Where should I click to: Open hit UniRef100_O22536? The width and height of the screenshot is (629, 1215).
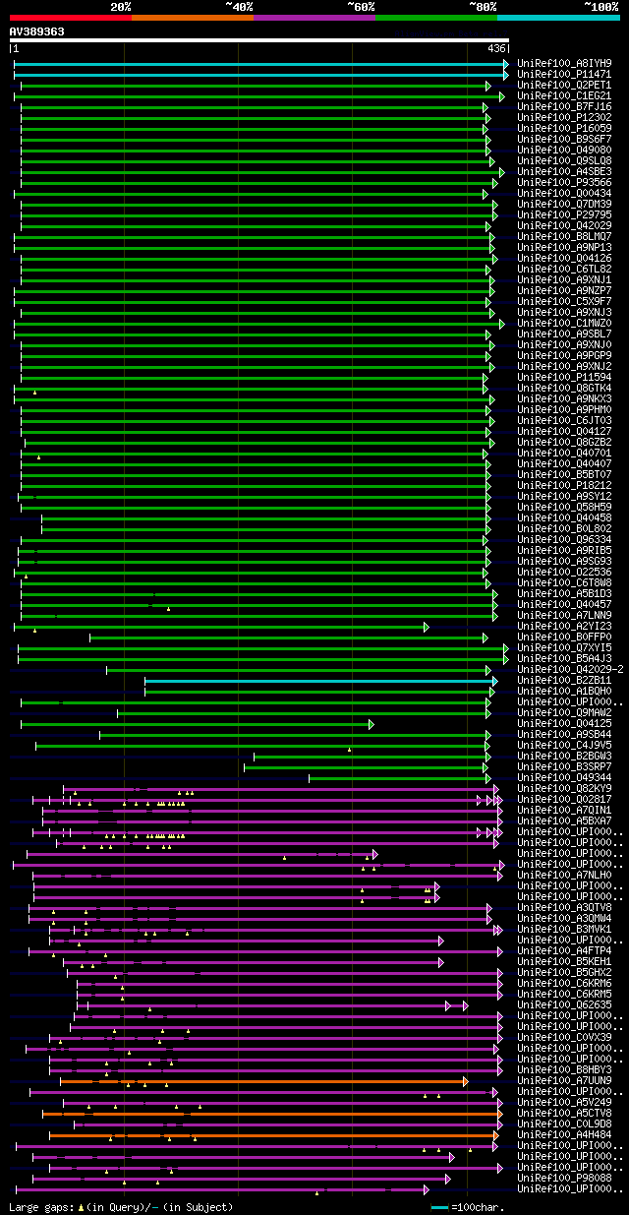tap(566, 572)
